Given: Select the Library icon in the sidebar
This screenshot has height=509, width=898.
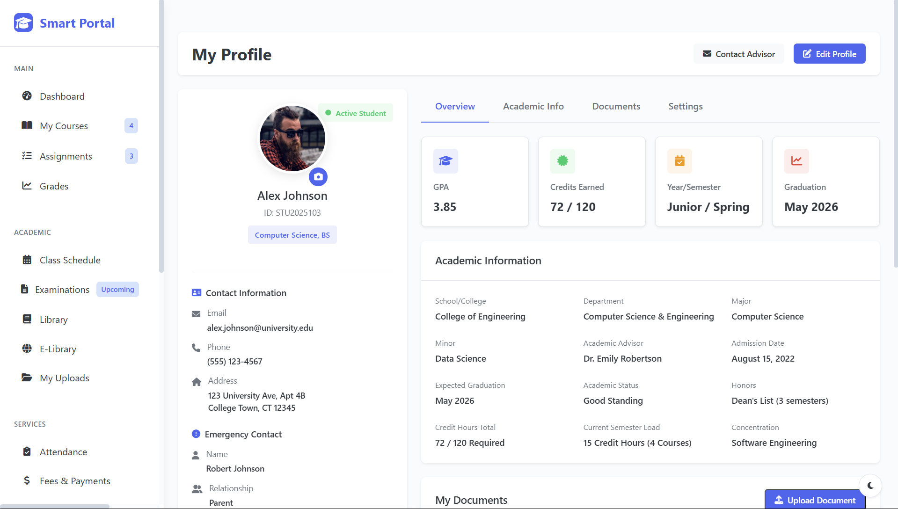Looking at the screenshot, I should coord(27,319).
